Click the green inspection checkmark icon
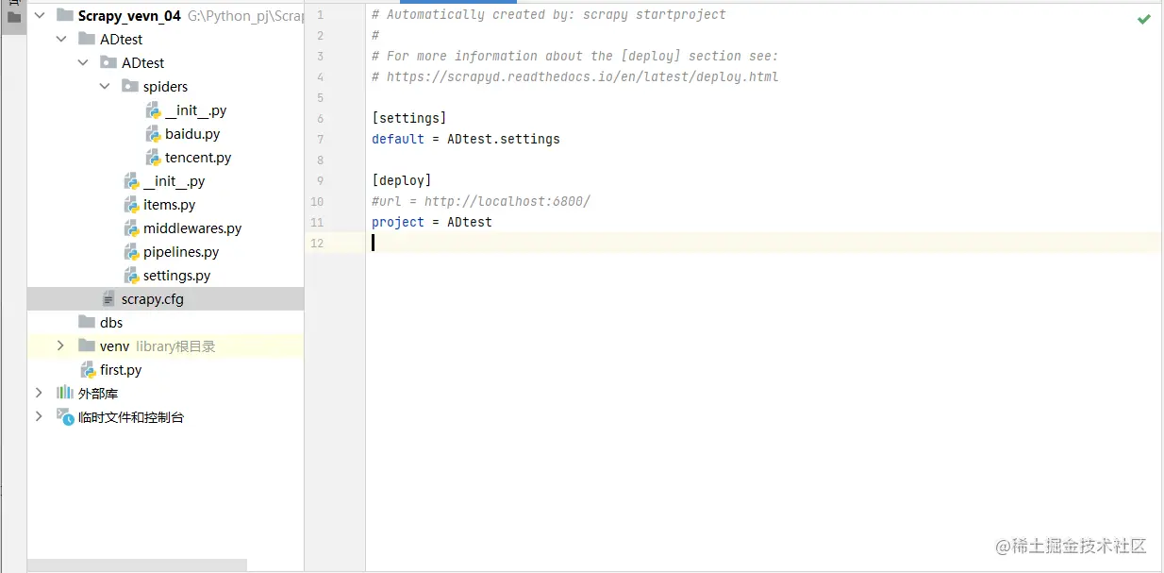Image resolution: width=1164 pixels, height=573 pixels. (x=1143, y=18)
